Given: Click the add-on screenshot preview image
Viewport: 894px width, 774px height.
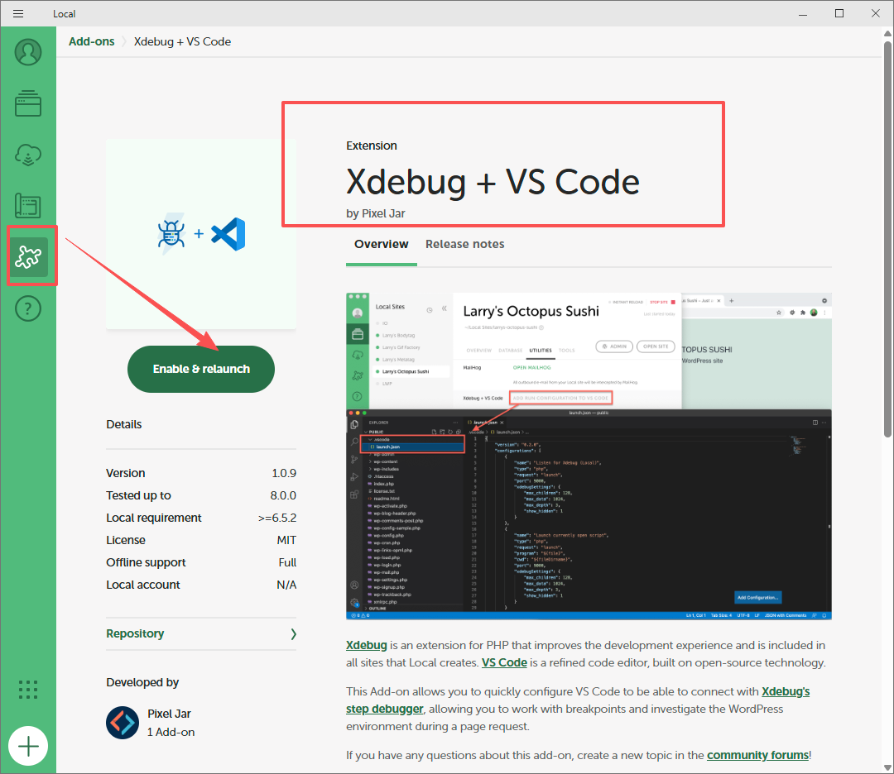Looking at the screenshot, I should tap(588, 455).
